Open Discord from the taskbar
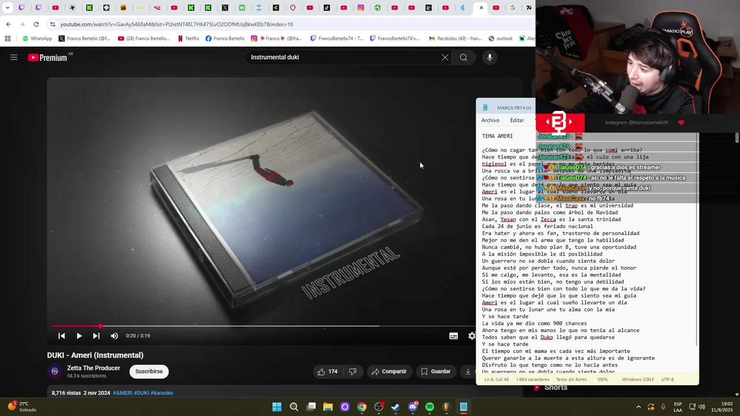This screenshot has width=740, height=416. (413, 407)
